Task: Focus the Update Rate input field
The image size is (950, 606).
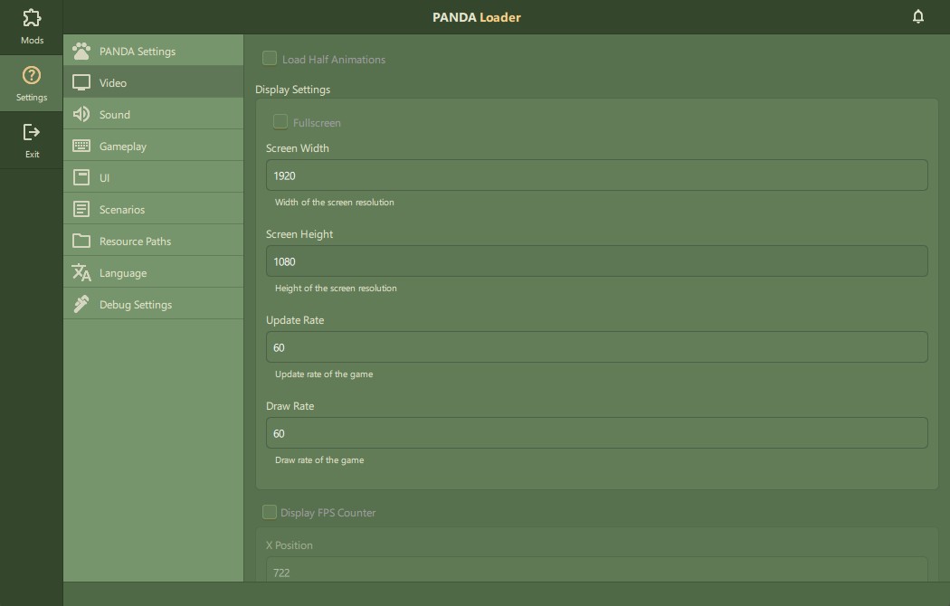Action: tap(596, 347)
